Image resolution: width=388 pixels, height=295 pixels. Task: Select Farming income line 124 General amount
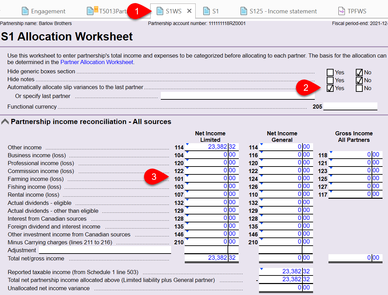[x=286, y=179]
